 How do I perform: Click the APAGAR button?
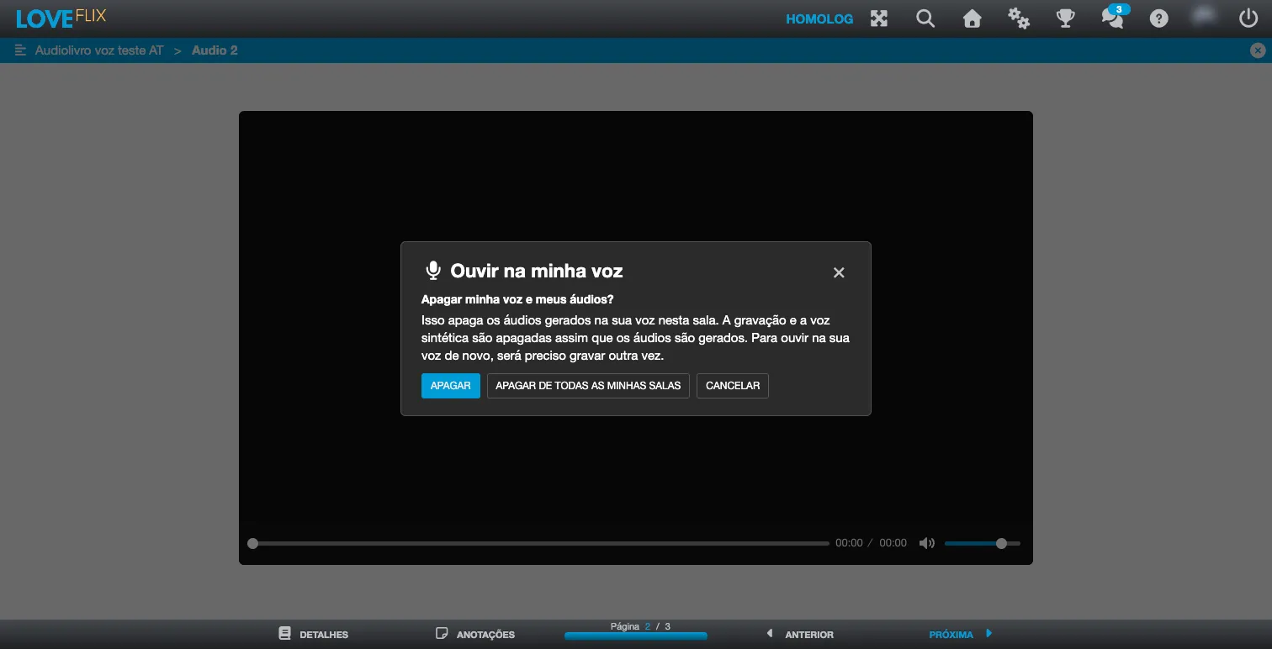point(451,386)
